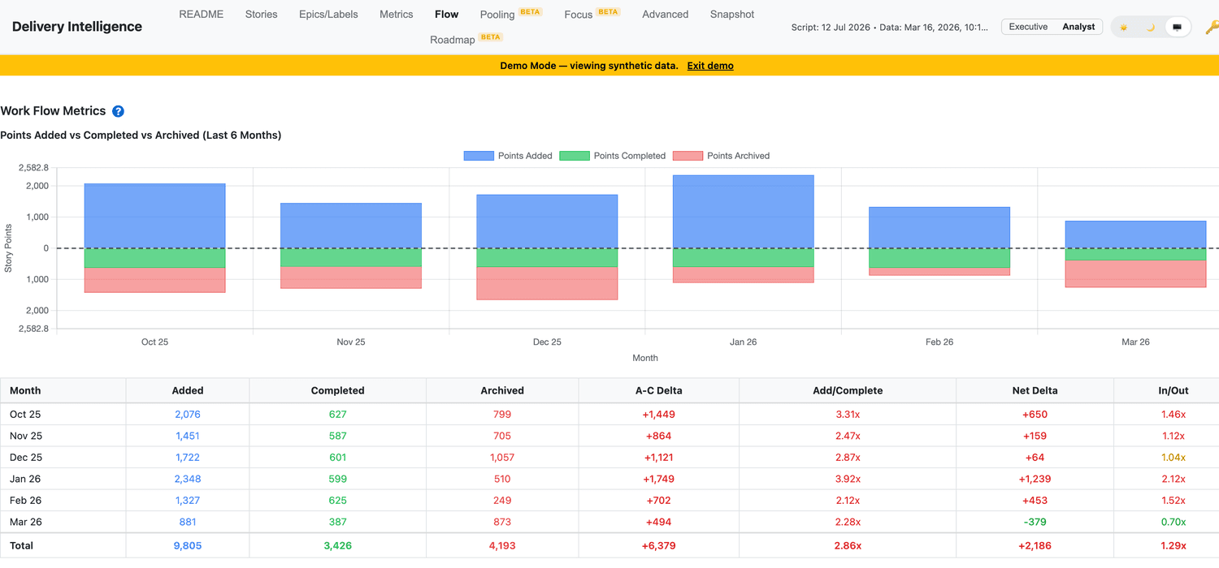Image resolution: width=1219 pixels, height=568 pixels.
Task: Select system theme monitor icon
Action: click(x=1177, y=27)
